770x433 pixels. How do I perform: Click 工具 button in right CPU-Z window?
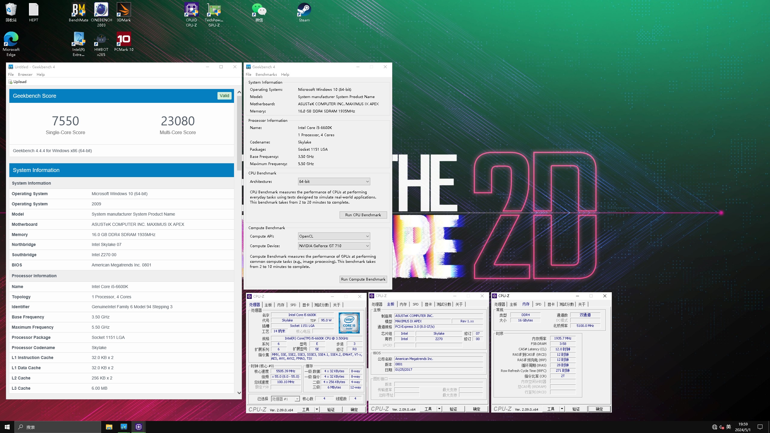tap(551, 409)
